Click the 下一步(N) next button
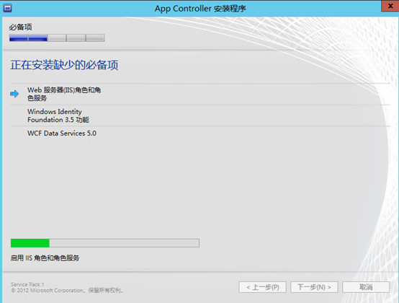Image resolution: width=399 pixels, height=303 pixels. [314, 287]
